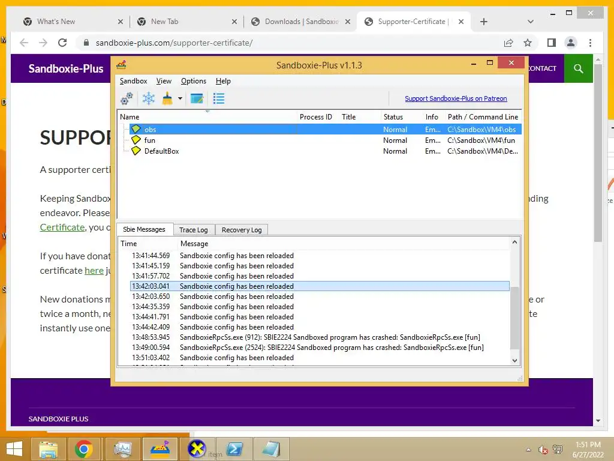Select the 13:41:44.569 log entry

point(320,256)
